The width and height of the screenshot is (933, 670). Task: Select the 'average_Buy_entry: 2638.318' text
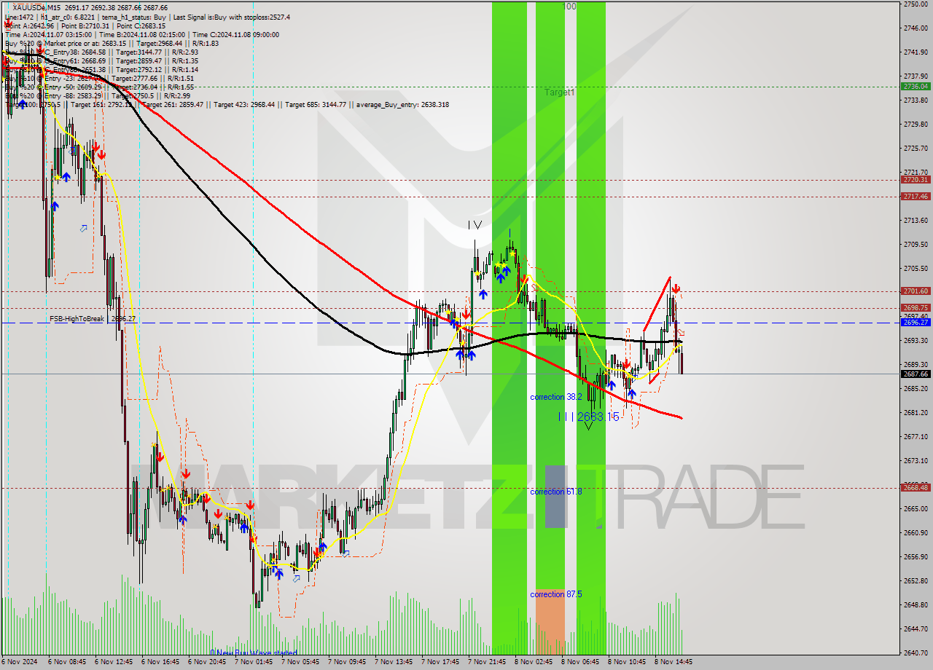coord(402,104)
